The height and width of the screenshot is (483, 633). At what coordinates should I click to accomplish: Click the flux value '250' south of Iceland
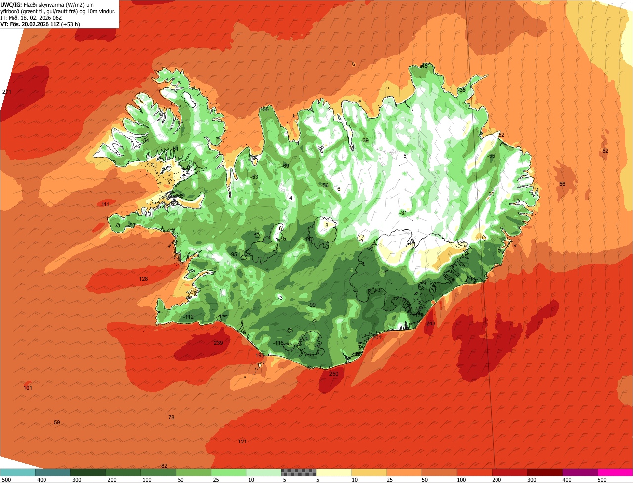334,374
